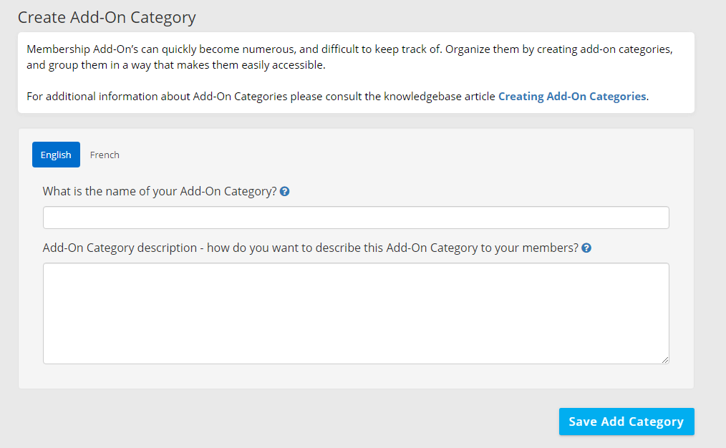Place cursor in the single-line name textbox
This screenshot has height=448, width=726.
coord(356,218)
